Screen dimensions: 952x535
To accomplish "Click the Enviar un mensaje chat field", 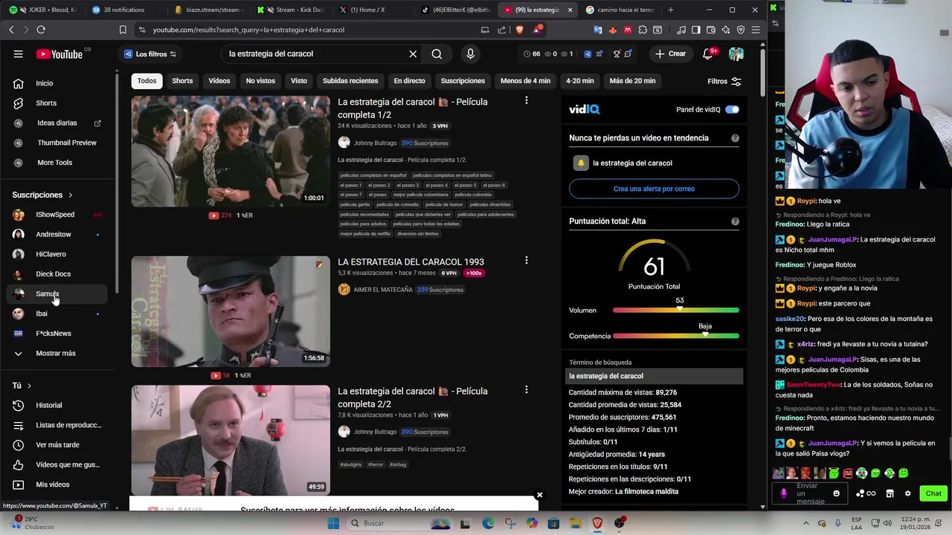I will pyautogui.click(x=811, y=493).
